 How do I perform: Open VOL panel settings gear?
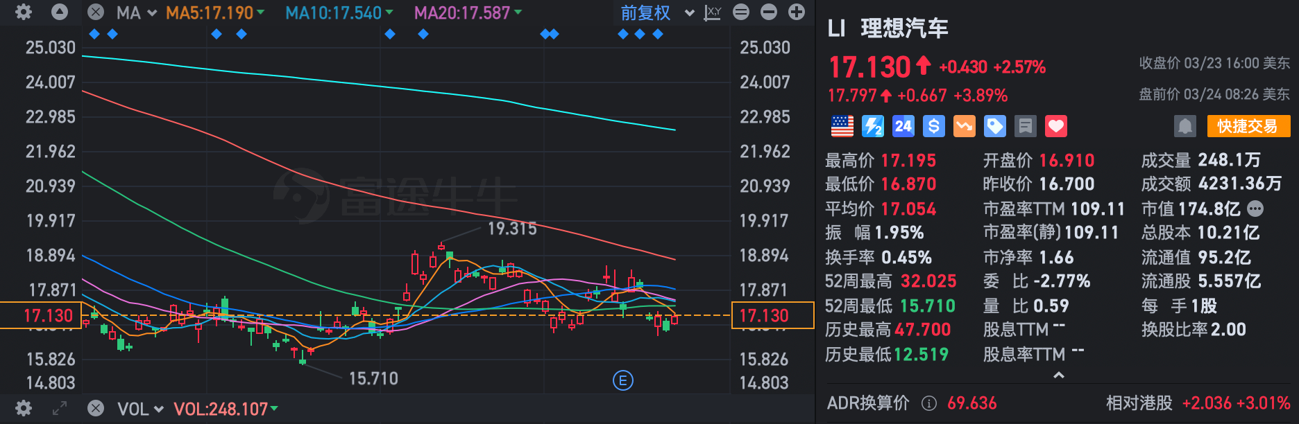[x=24, y=408]
